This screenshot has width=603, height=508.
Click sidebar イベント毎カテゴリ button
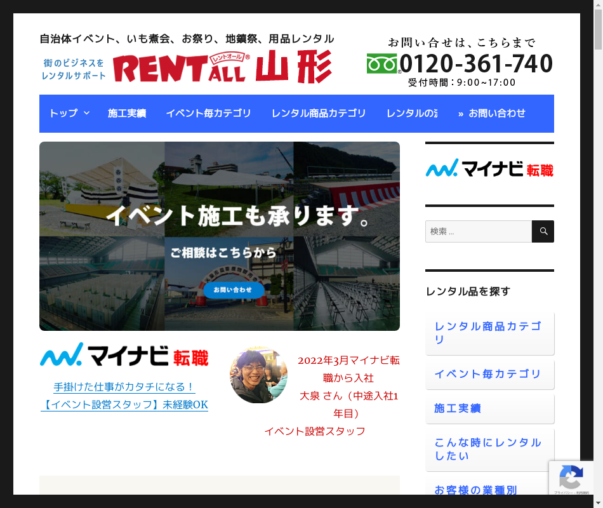click(x=489, y=374)
